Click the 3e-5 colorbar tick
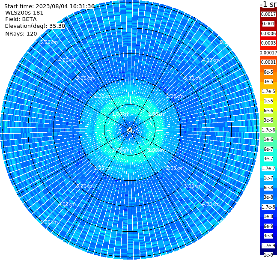This screenshot has width=277, height=260. pyautogui.click(x=268, y=81)
